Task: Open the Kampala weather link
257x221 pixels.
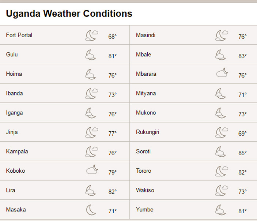Action: pyautogui.click(x=17, y=151)
